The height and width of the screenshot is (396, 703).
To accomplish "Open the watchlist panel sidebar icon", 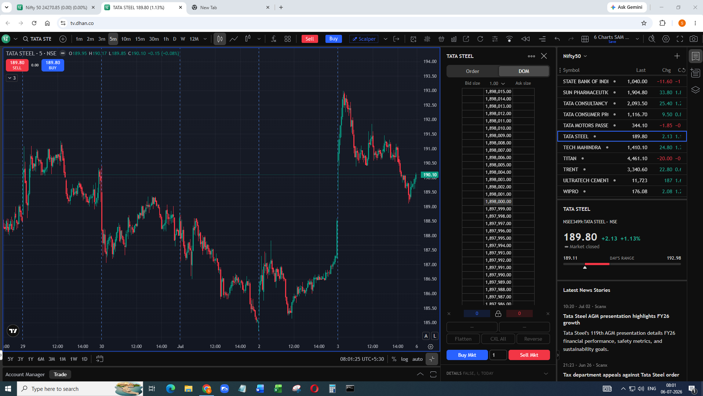I will [x=695, y=56].
